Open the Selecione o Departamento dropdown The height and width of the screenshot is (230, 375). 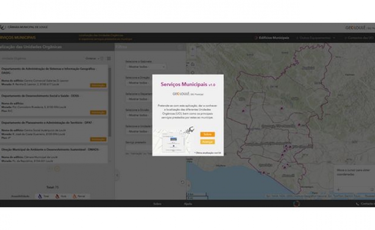pos(139,99)
